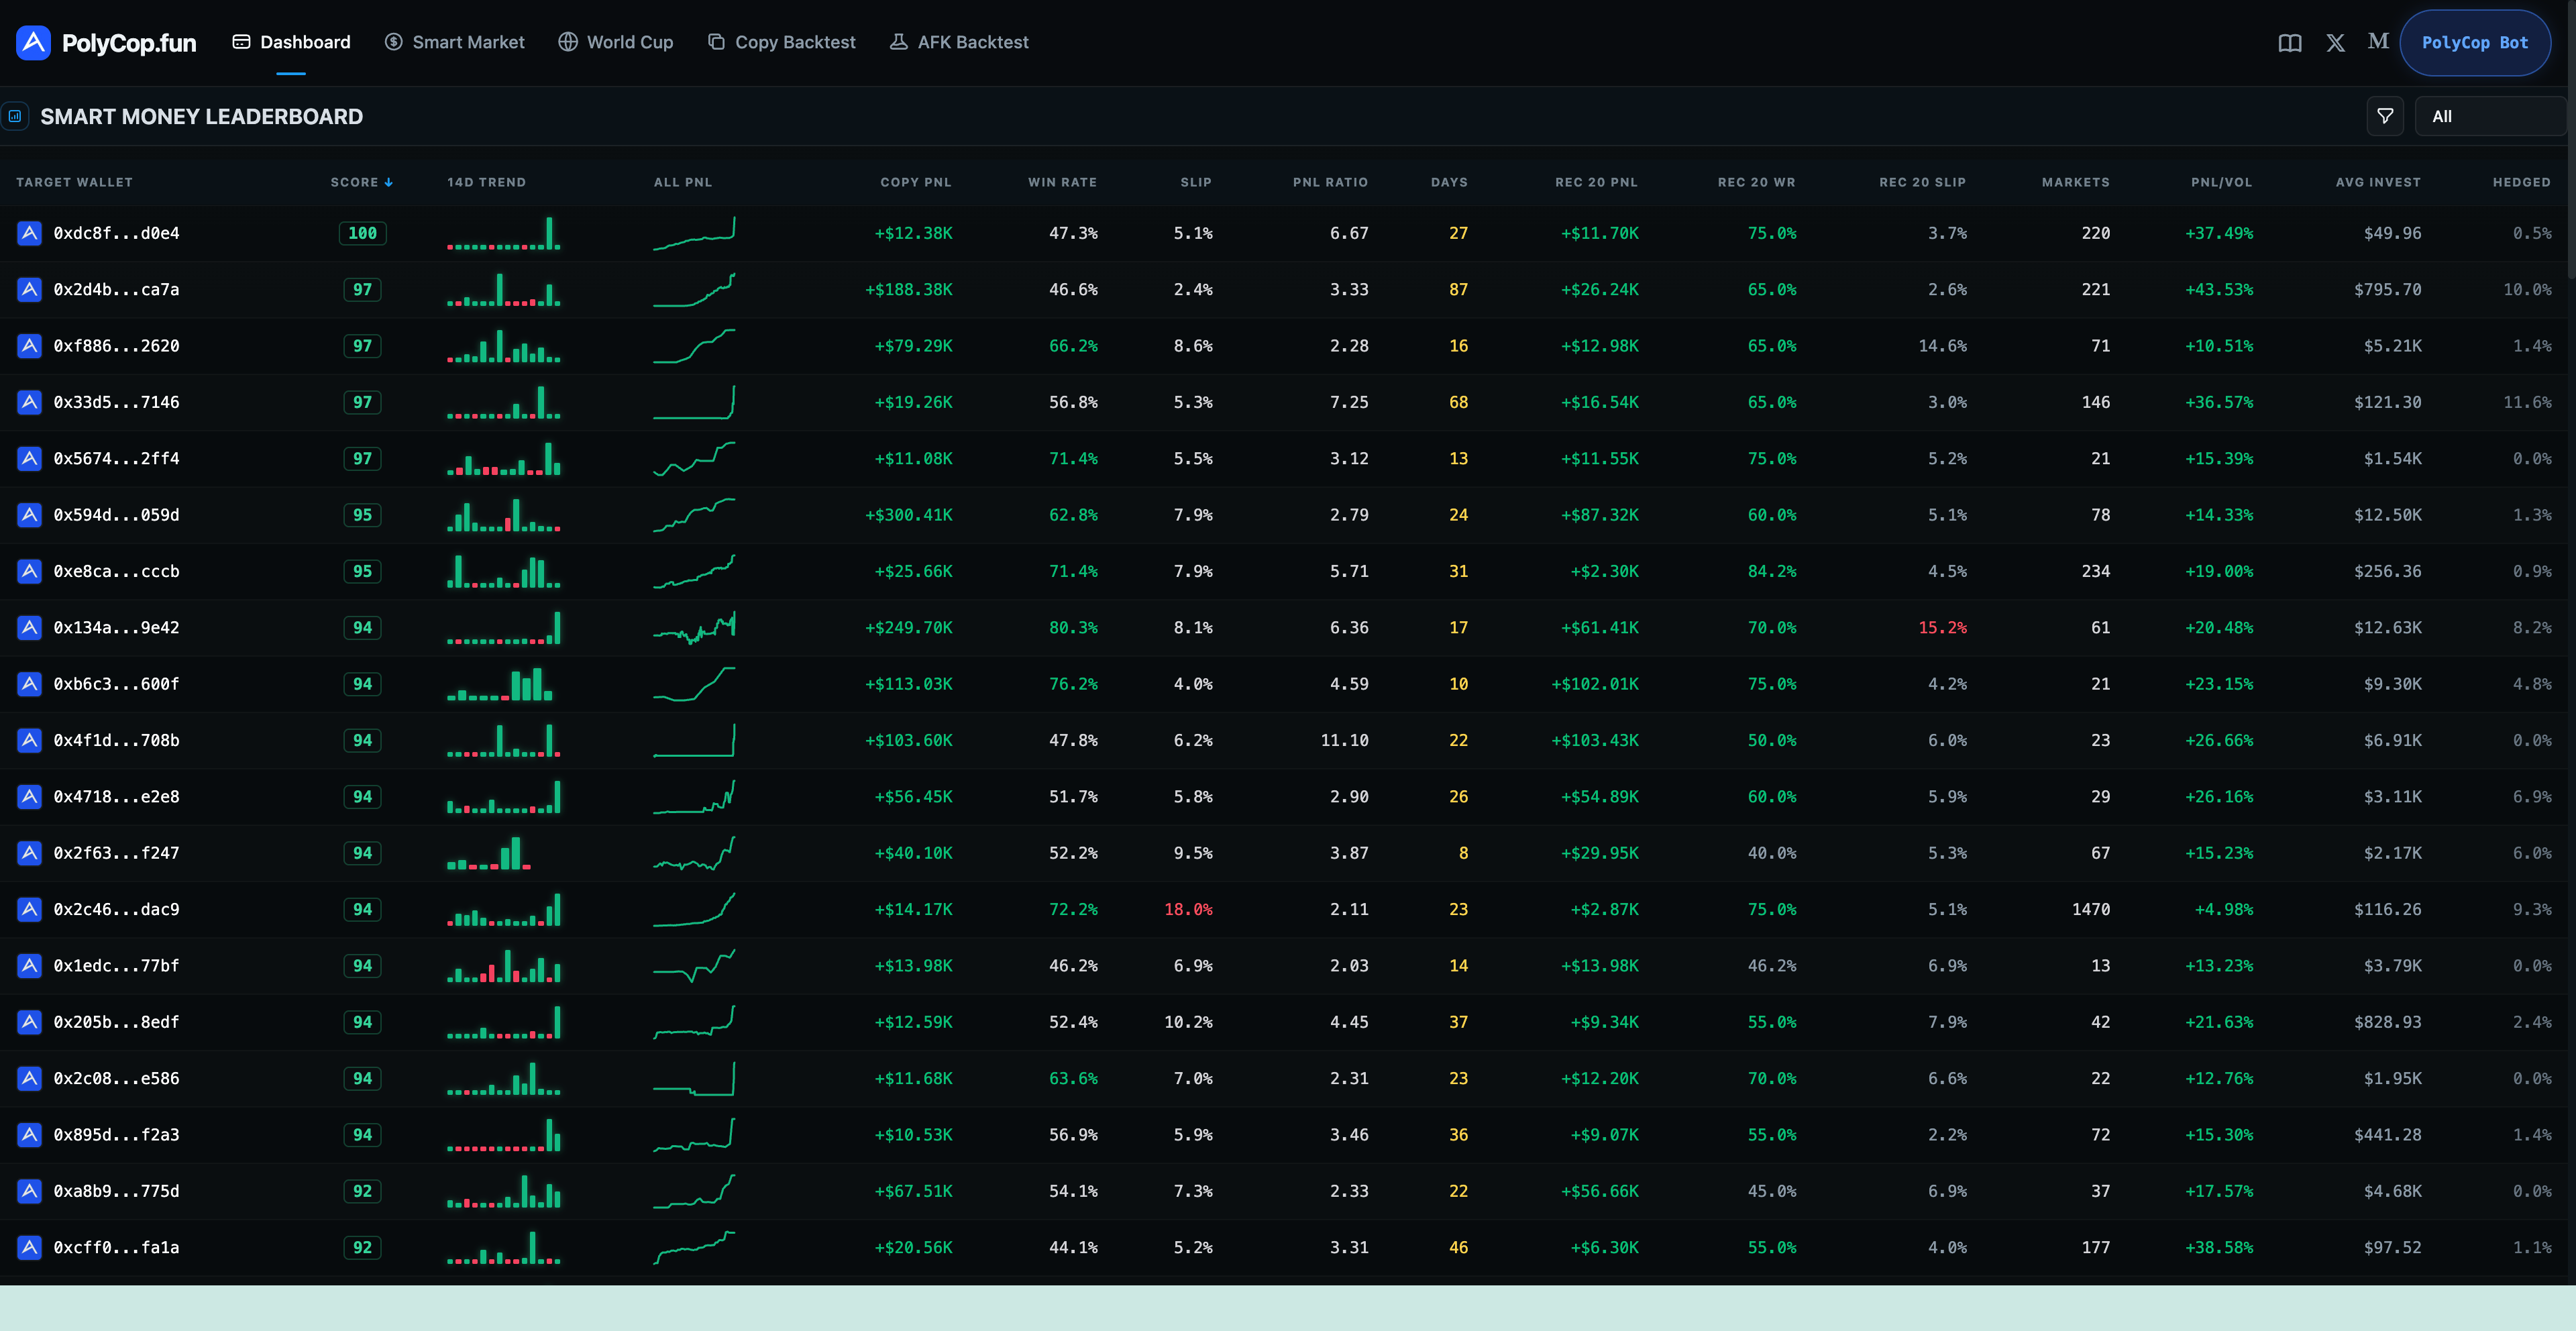Sort by the WIN RATE column header
The height and width of the screenshot is (1331, 2576).
(1062, 182)
